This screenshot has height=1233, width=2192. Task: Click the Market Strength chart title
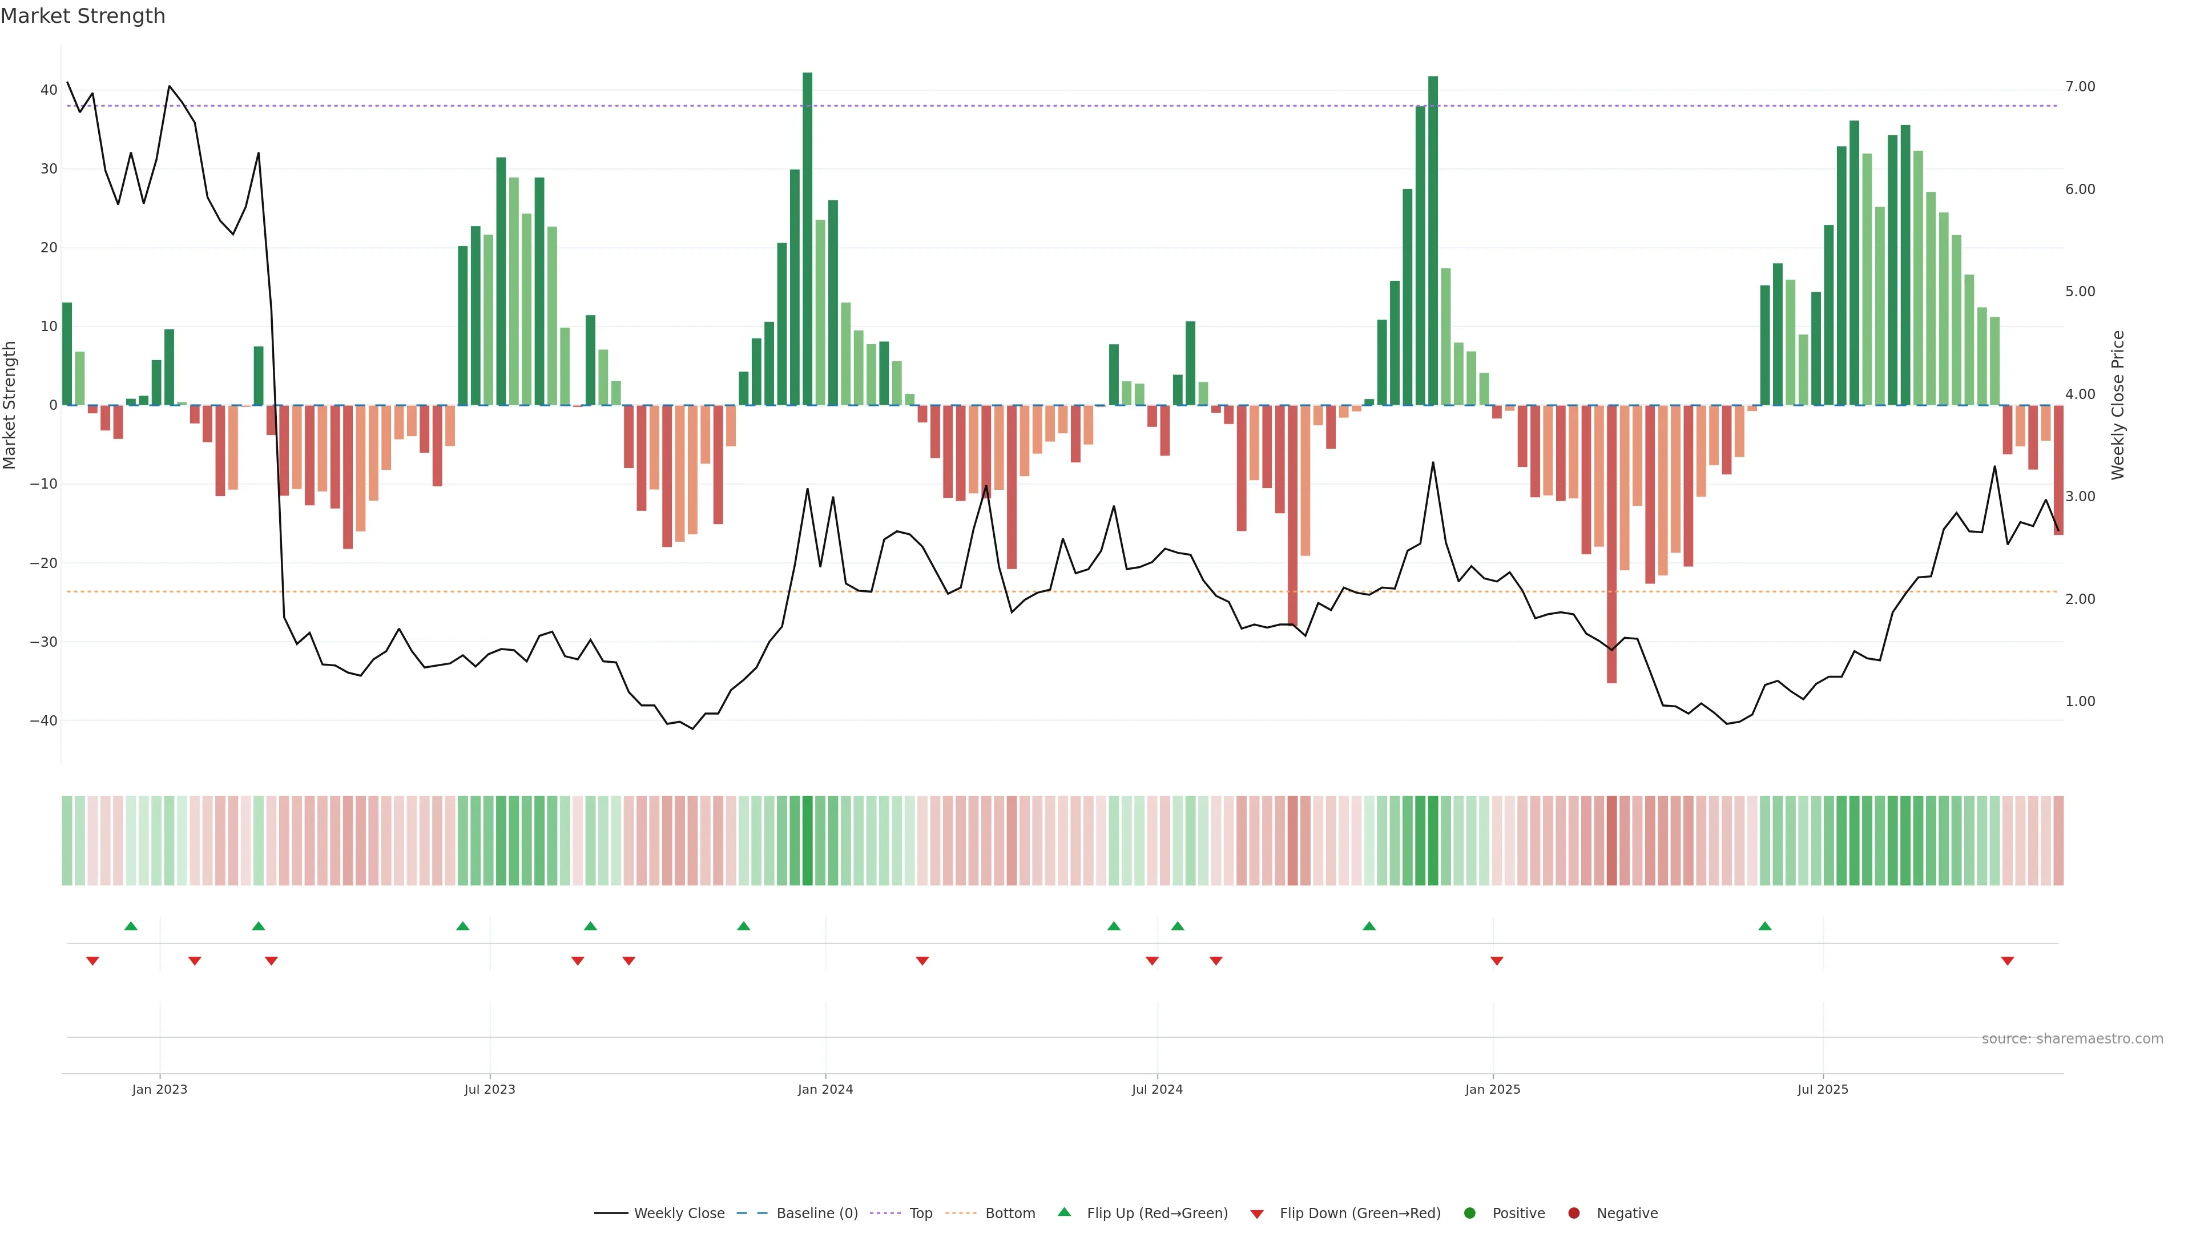[x=83, y=16]
